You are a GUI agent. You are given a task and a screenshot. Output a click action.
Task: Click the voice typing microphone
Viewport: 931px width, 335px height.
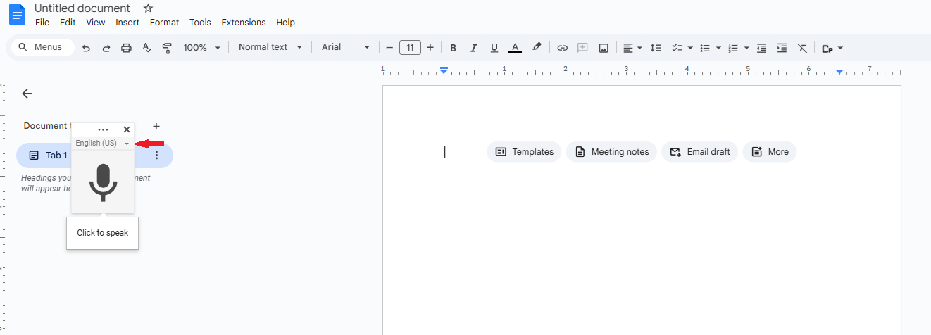tap(103, 182)
